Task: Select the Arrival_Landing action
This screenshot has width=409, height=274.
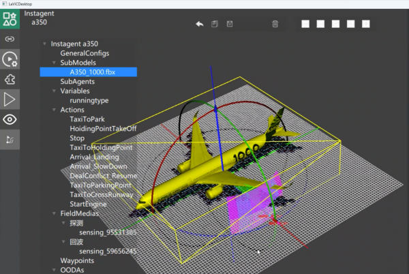Action: [94, 157]
